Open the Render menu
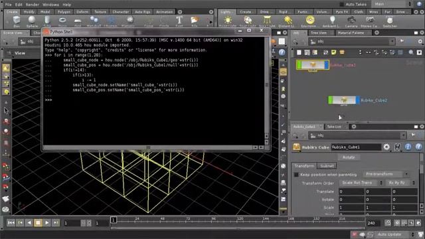 pyautogui.click(x=33, y=5)
